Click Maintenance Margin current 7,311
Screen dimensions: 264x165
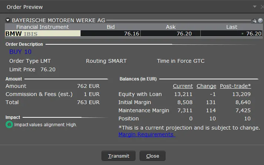click(x=185, y=110)
